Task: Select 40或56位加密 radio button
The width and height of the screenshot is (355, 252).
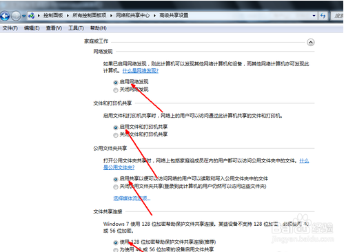Action: point(116,250)
